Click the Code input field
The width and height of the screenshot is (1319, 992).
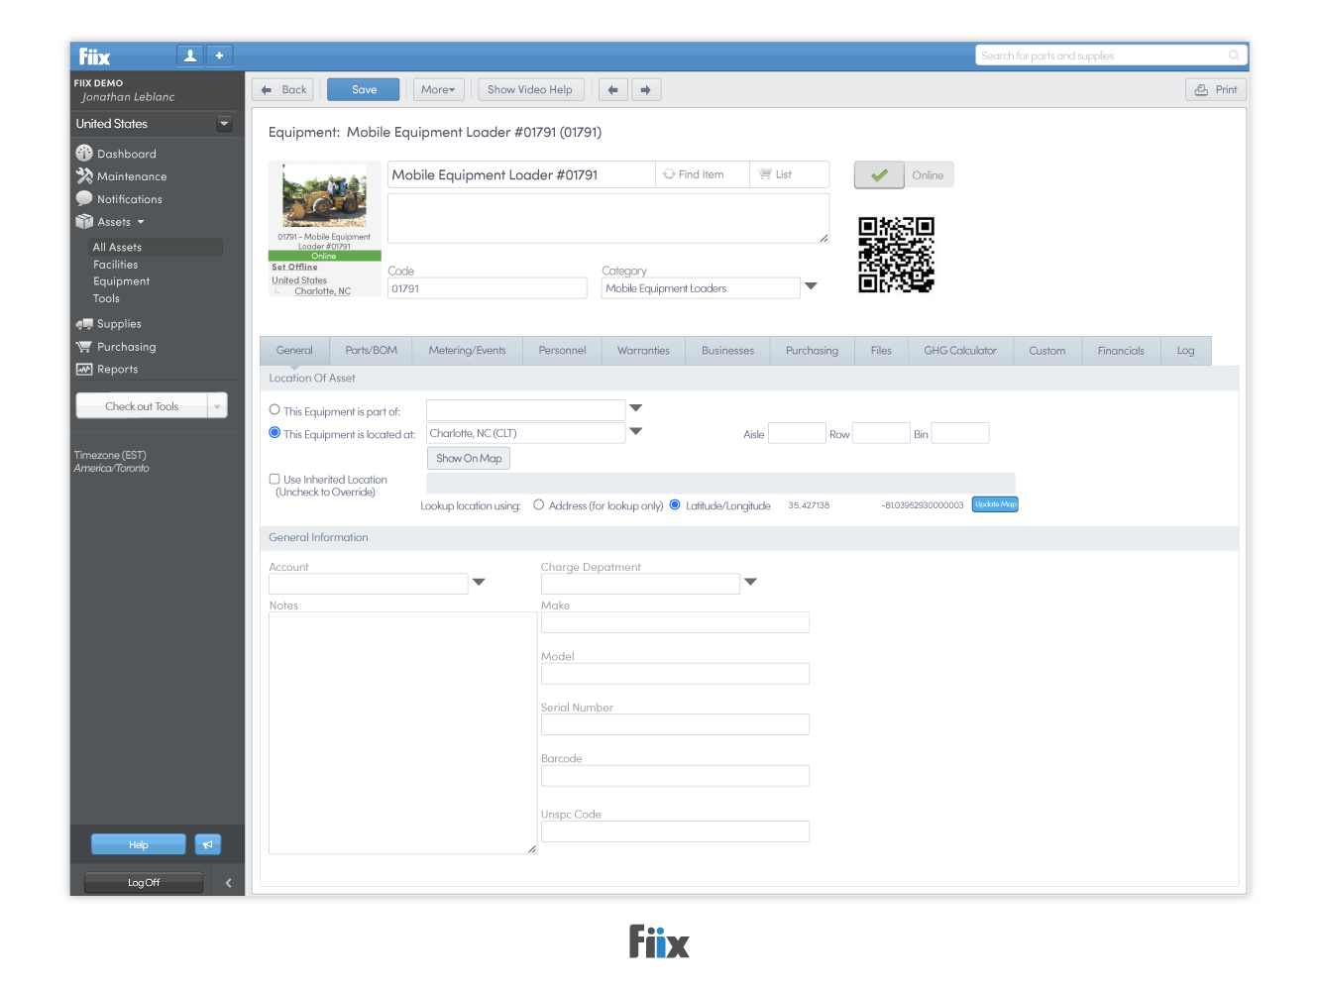tap(487, 288)
